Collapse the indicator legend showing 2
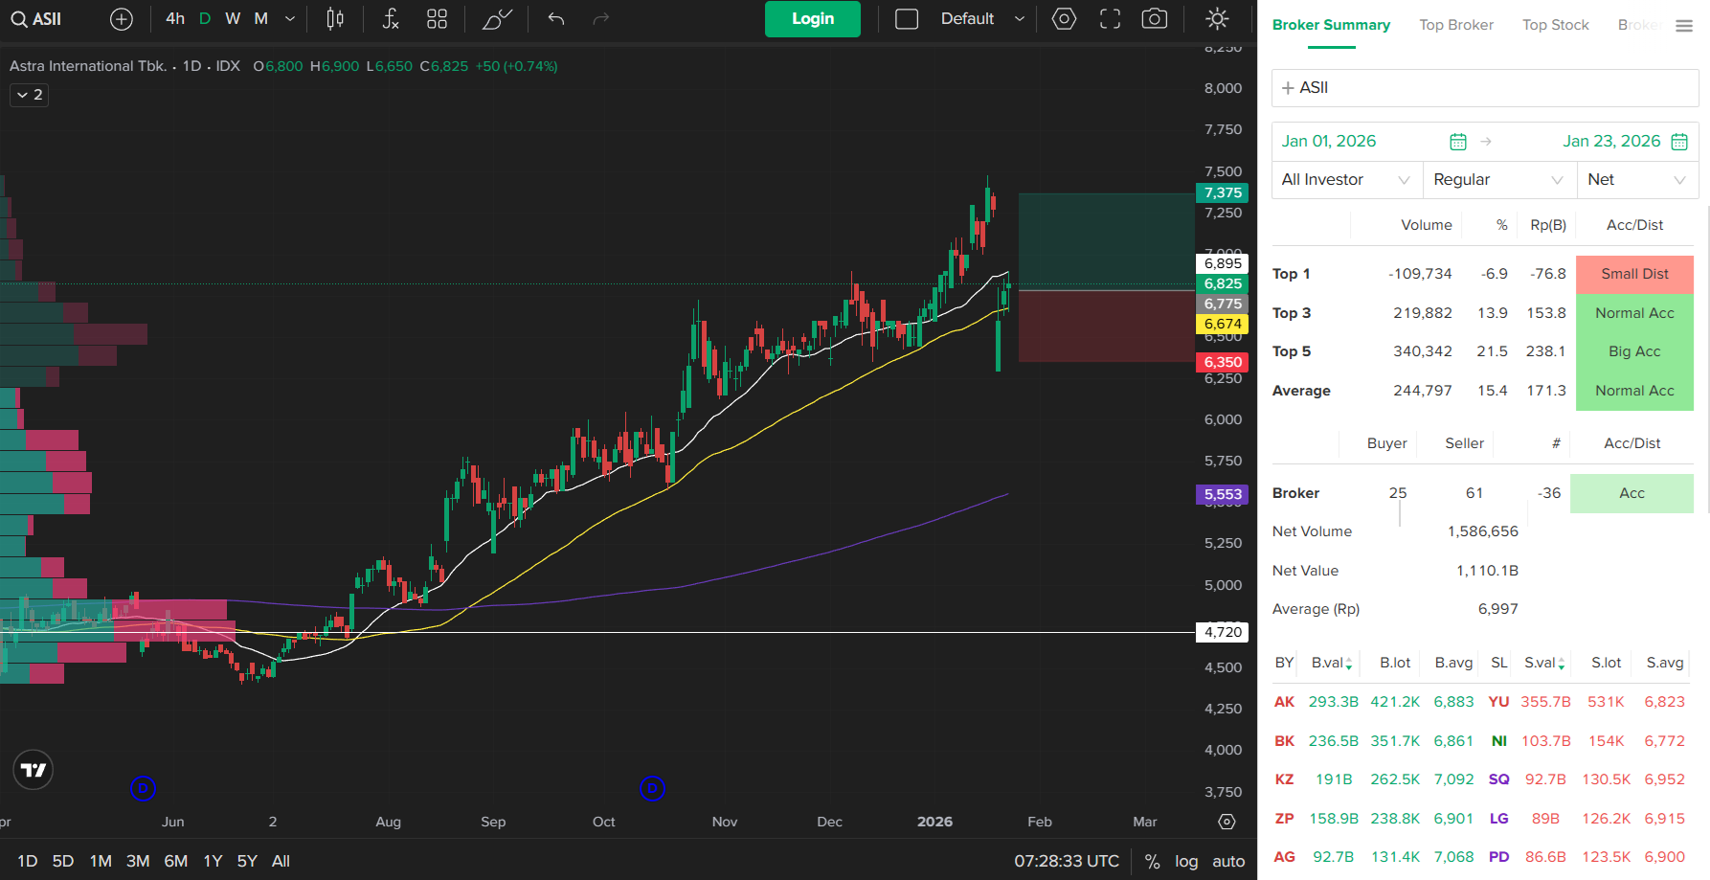 click(30, 95)
